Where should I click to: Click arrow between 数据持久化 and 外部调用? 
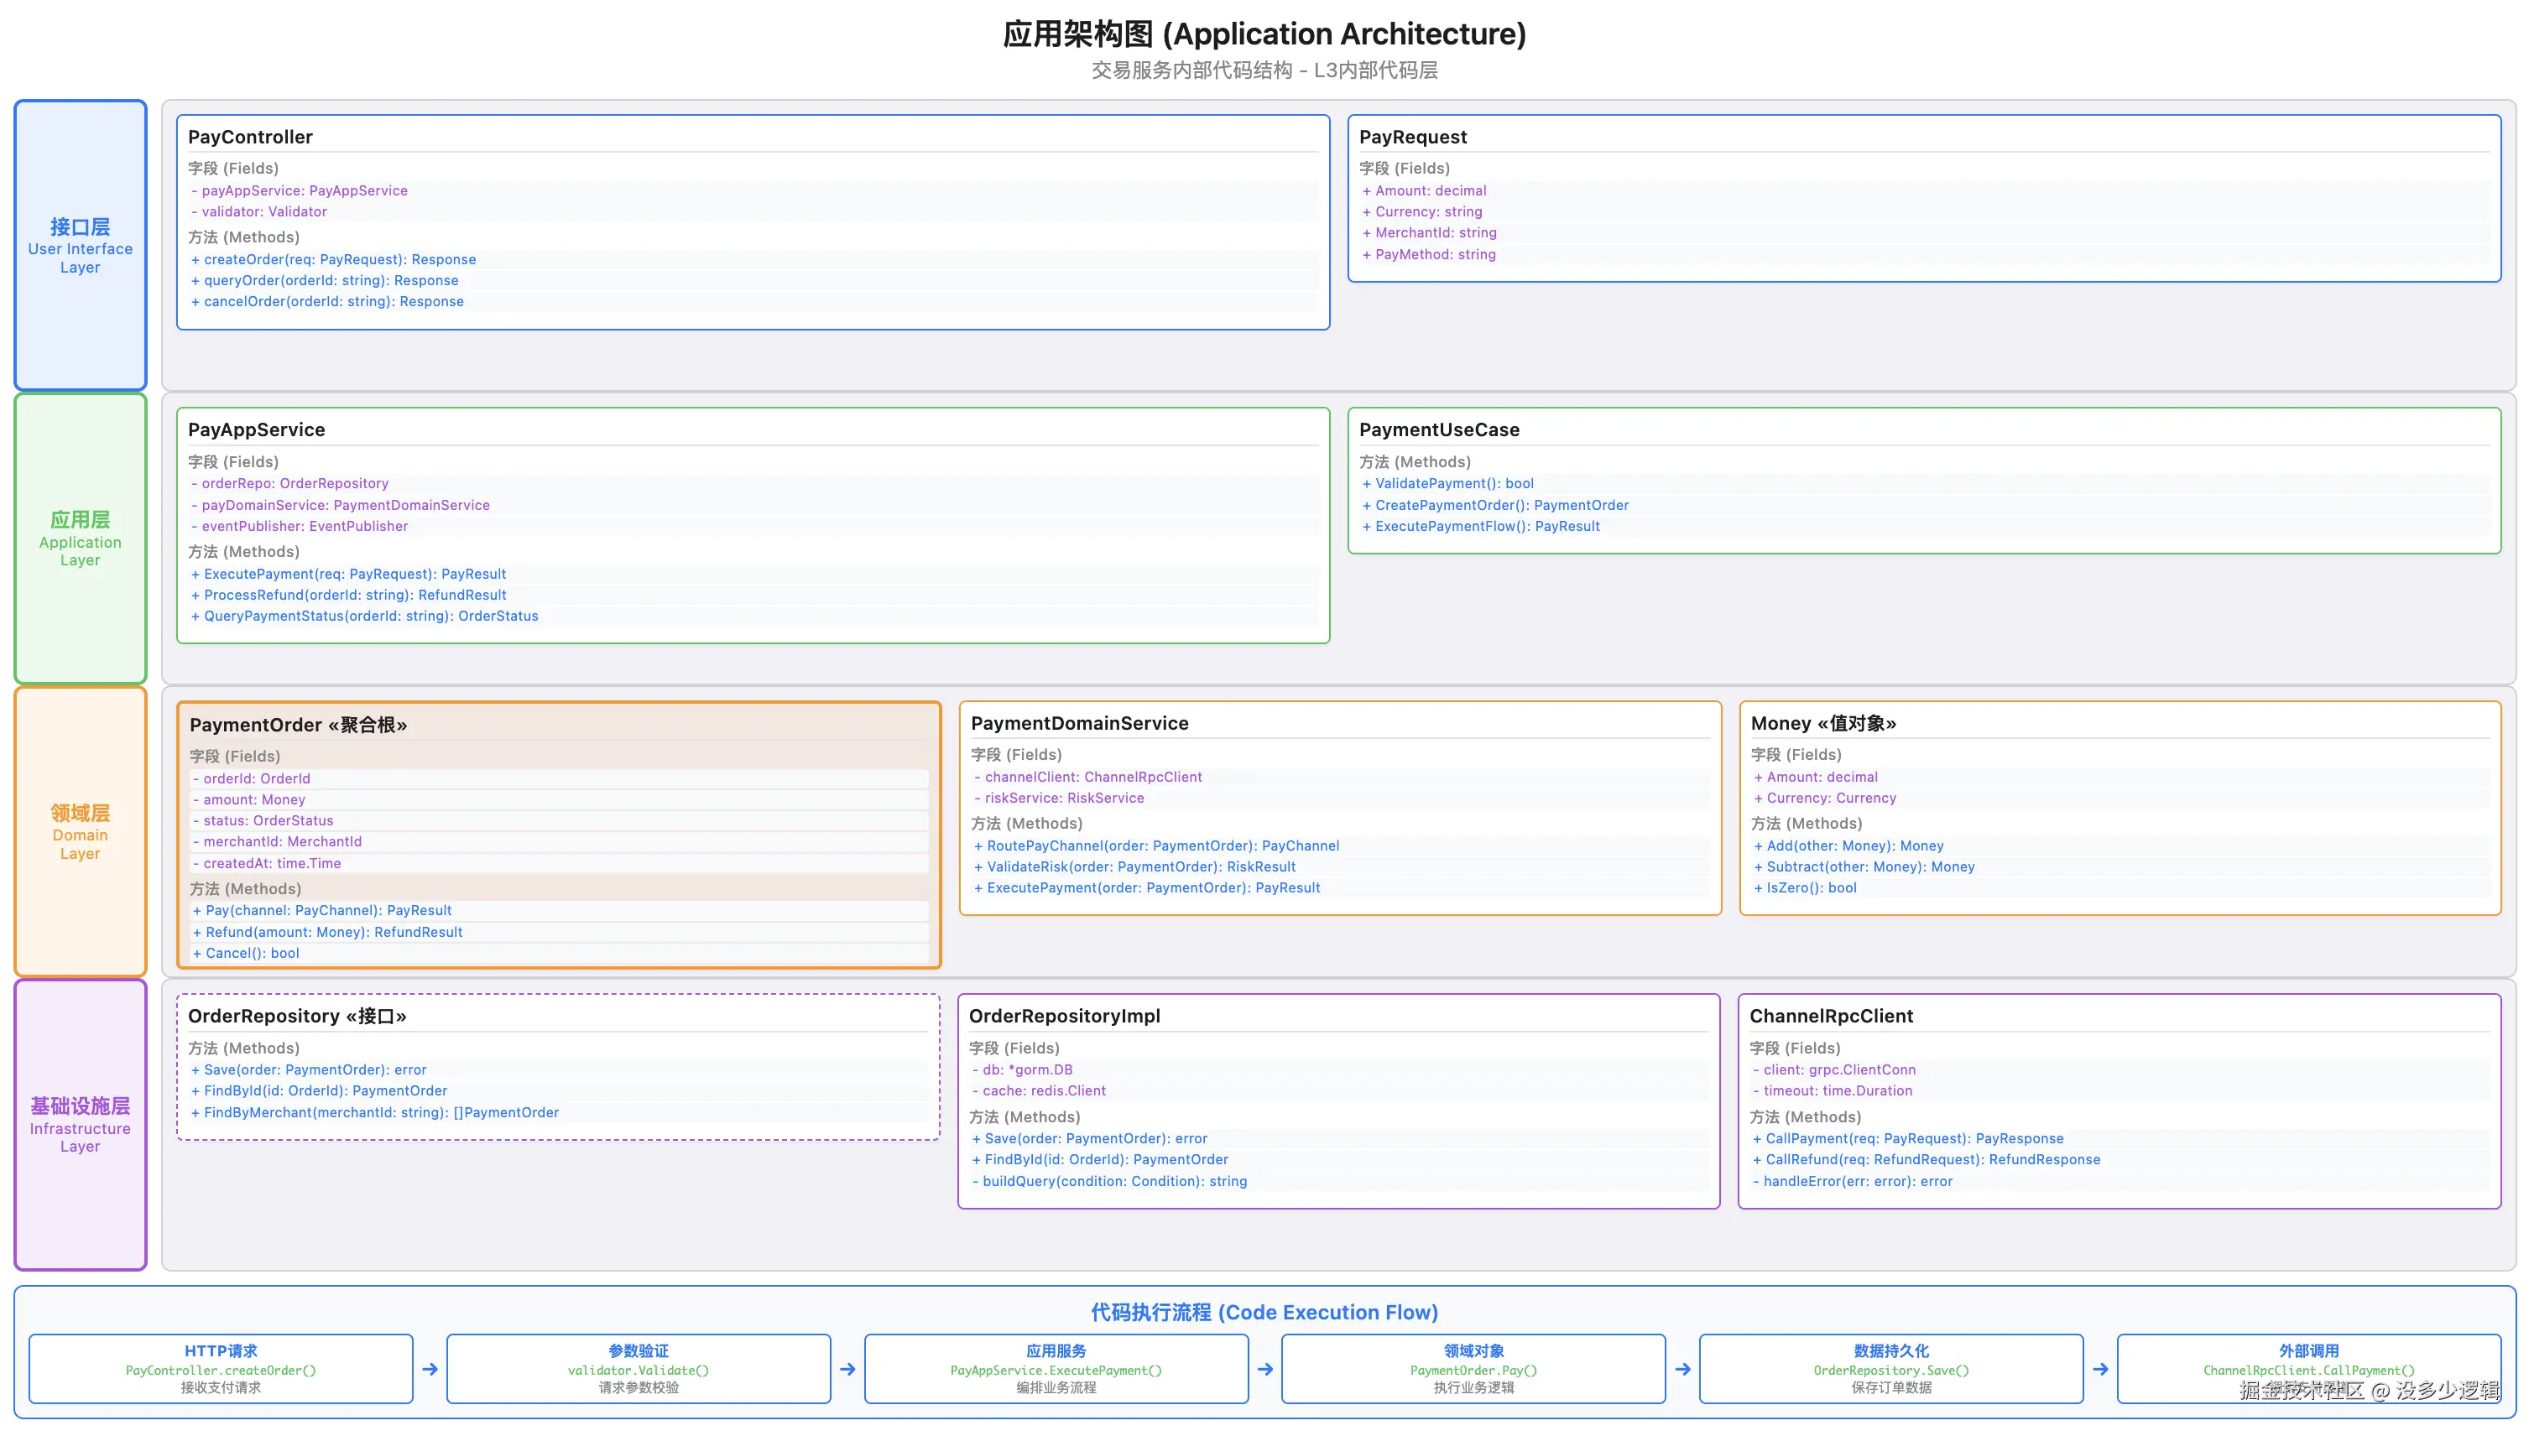(x=2100, y=1369)
